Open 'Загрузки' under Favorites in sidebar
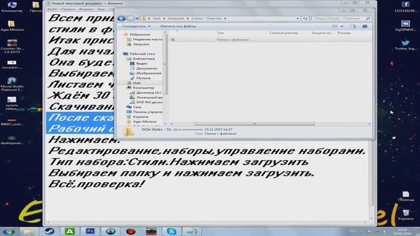Image resolution: width=420 pixels, height=236 pixels. click(141, 44)
